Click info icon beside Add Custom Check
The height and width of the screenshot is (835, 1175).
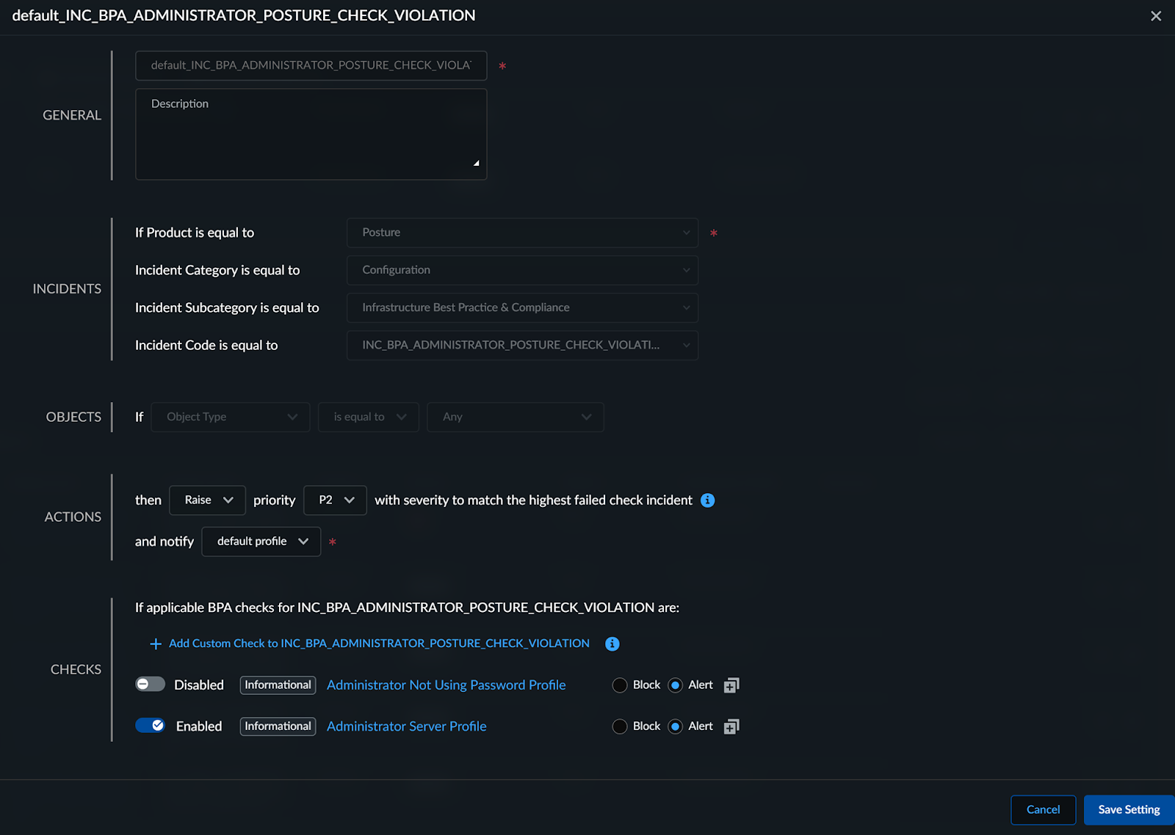point(612,643)
